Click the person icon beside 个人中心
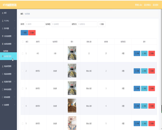This screenshot has height=130, width=162. point(3,21)
